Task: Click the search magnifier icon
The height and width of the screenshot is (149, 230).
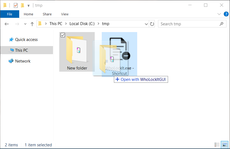Action: click(222, 24)
